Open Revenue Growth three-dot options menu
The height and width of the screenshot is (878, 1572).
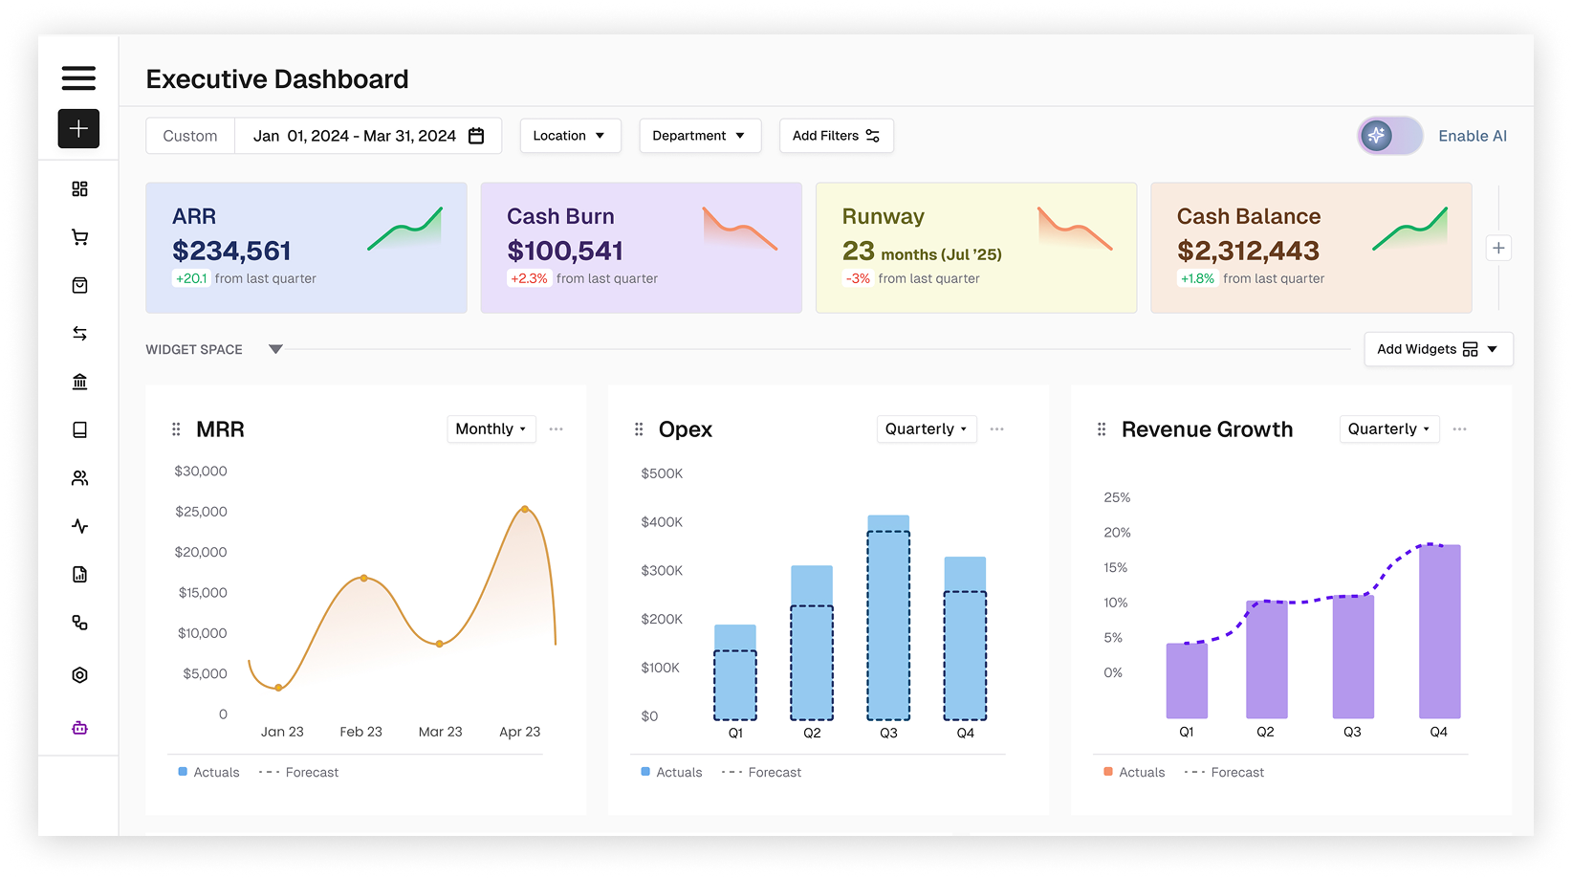(x=1459, y=429)
